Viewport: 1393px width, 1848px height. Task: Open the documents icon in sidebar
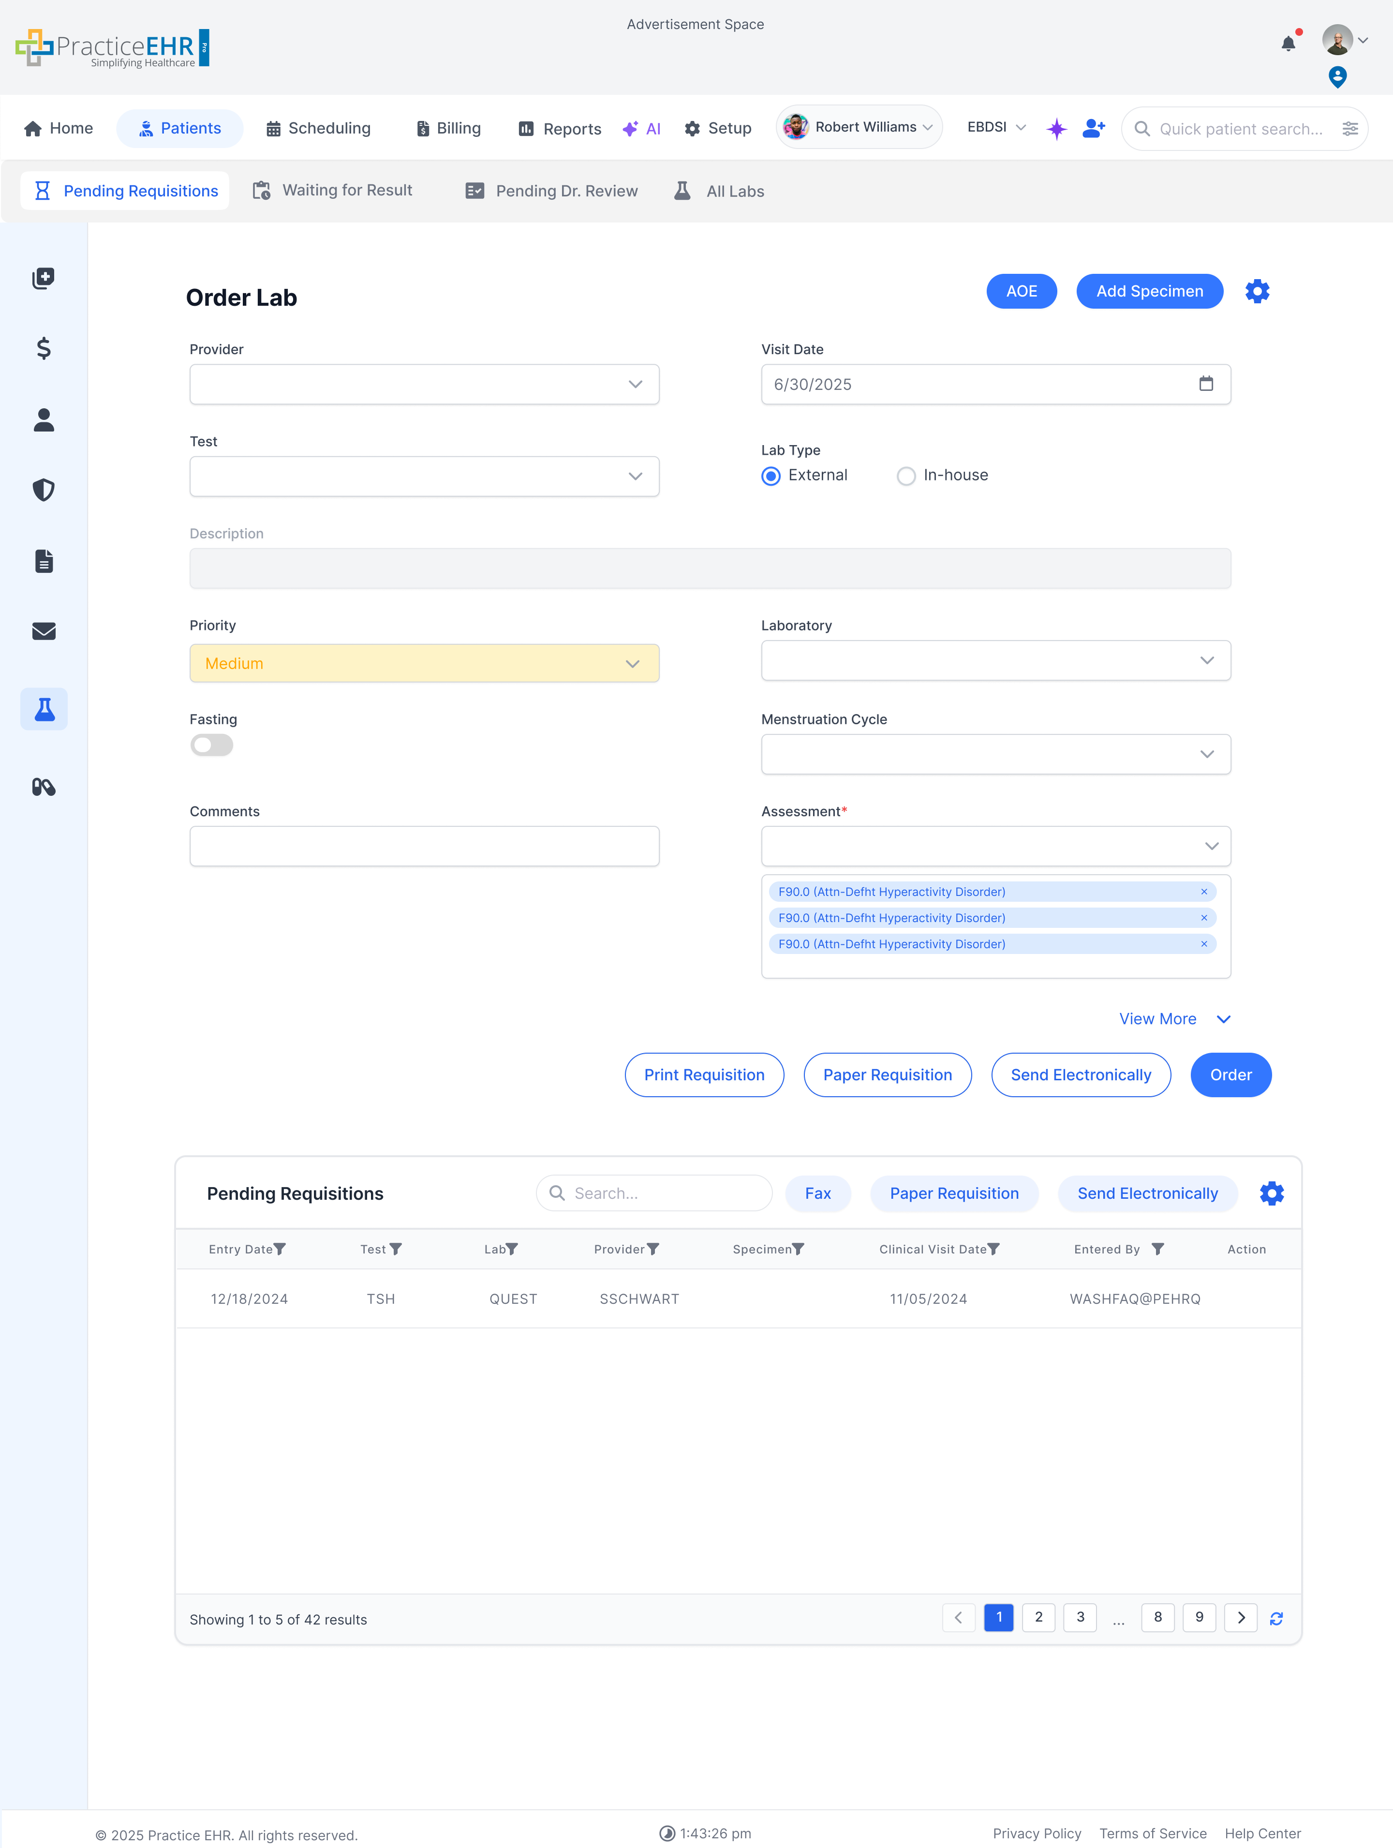44,561
